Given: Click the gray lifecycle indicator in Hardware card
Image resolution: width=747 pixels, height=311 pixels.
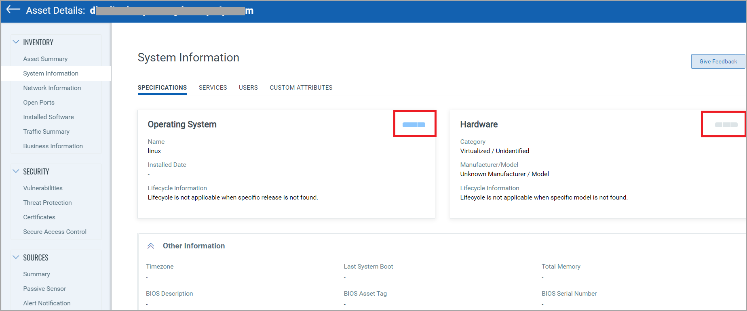Looking at the screenshot, I should [x=726, y=125].
